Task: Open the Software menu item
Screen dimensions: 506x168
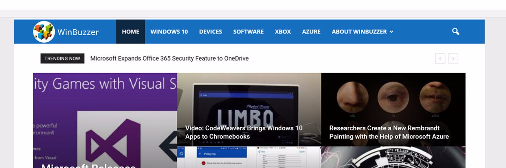Action: pos(248,32)
